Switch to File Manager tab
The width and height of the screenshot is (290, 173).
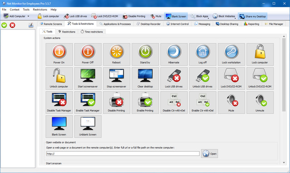(274, 24)
